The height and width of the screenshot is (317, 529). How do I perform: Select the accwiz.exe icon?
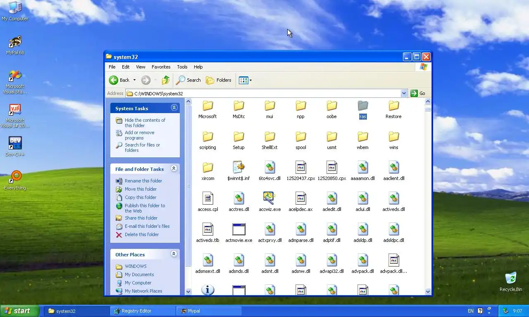(269, 198)
